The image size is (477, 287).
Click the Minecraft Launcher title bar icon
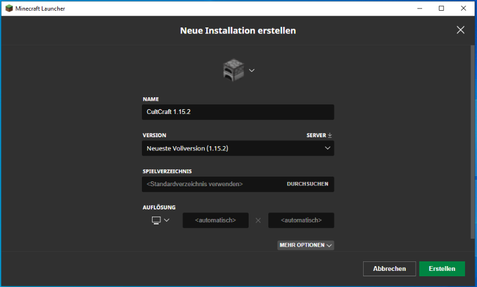pos(8,8)
